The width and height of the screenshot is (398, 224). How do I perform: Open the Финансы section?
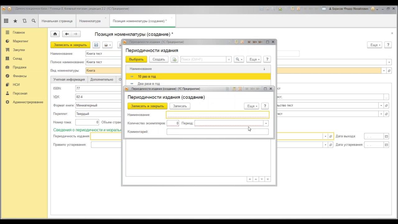point(20,76)
